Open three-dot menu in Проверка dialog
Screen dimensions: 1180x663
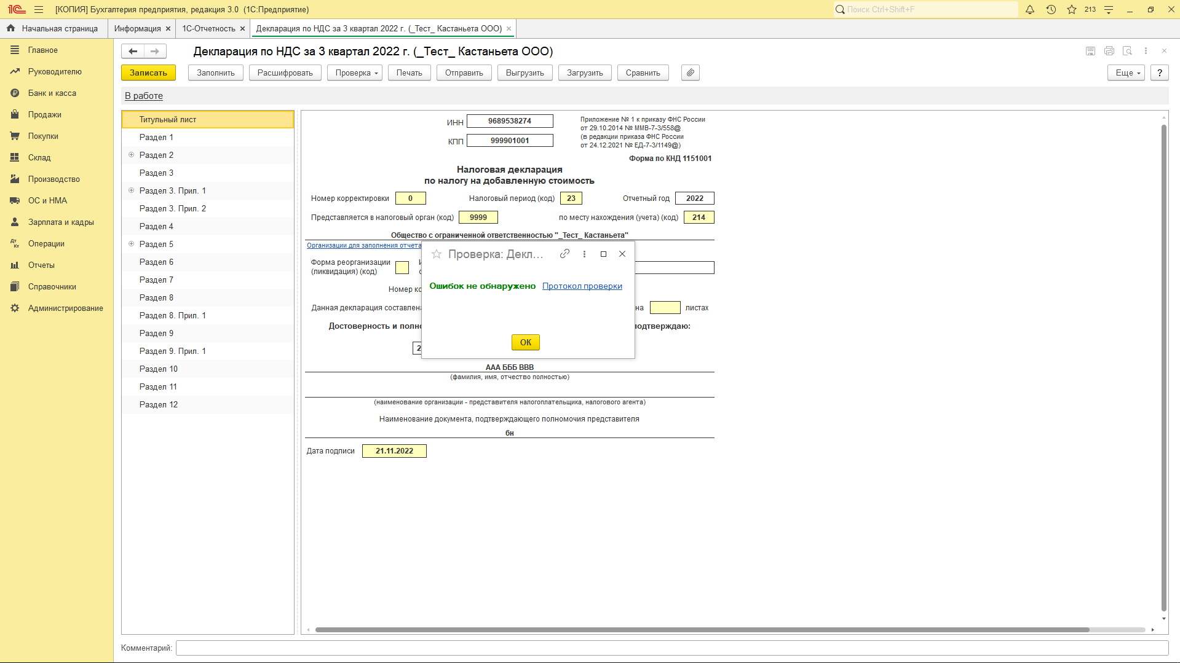click(x=584, y=254)
